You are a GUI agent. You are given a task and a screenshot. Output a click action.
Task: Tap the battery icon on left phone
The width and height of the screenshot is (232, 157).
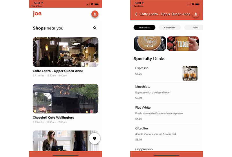(x=97, y=4)
